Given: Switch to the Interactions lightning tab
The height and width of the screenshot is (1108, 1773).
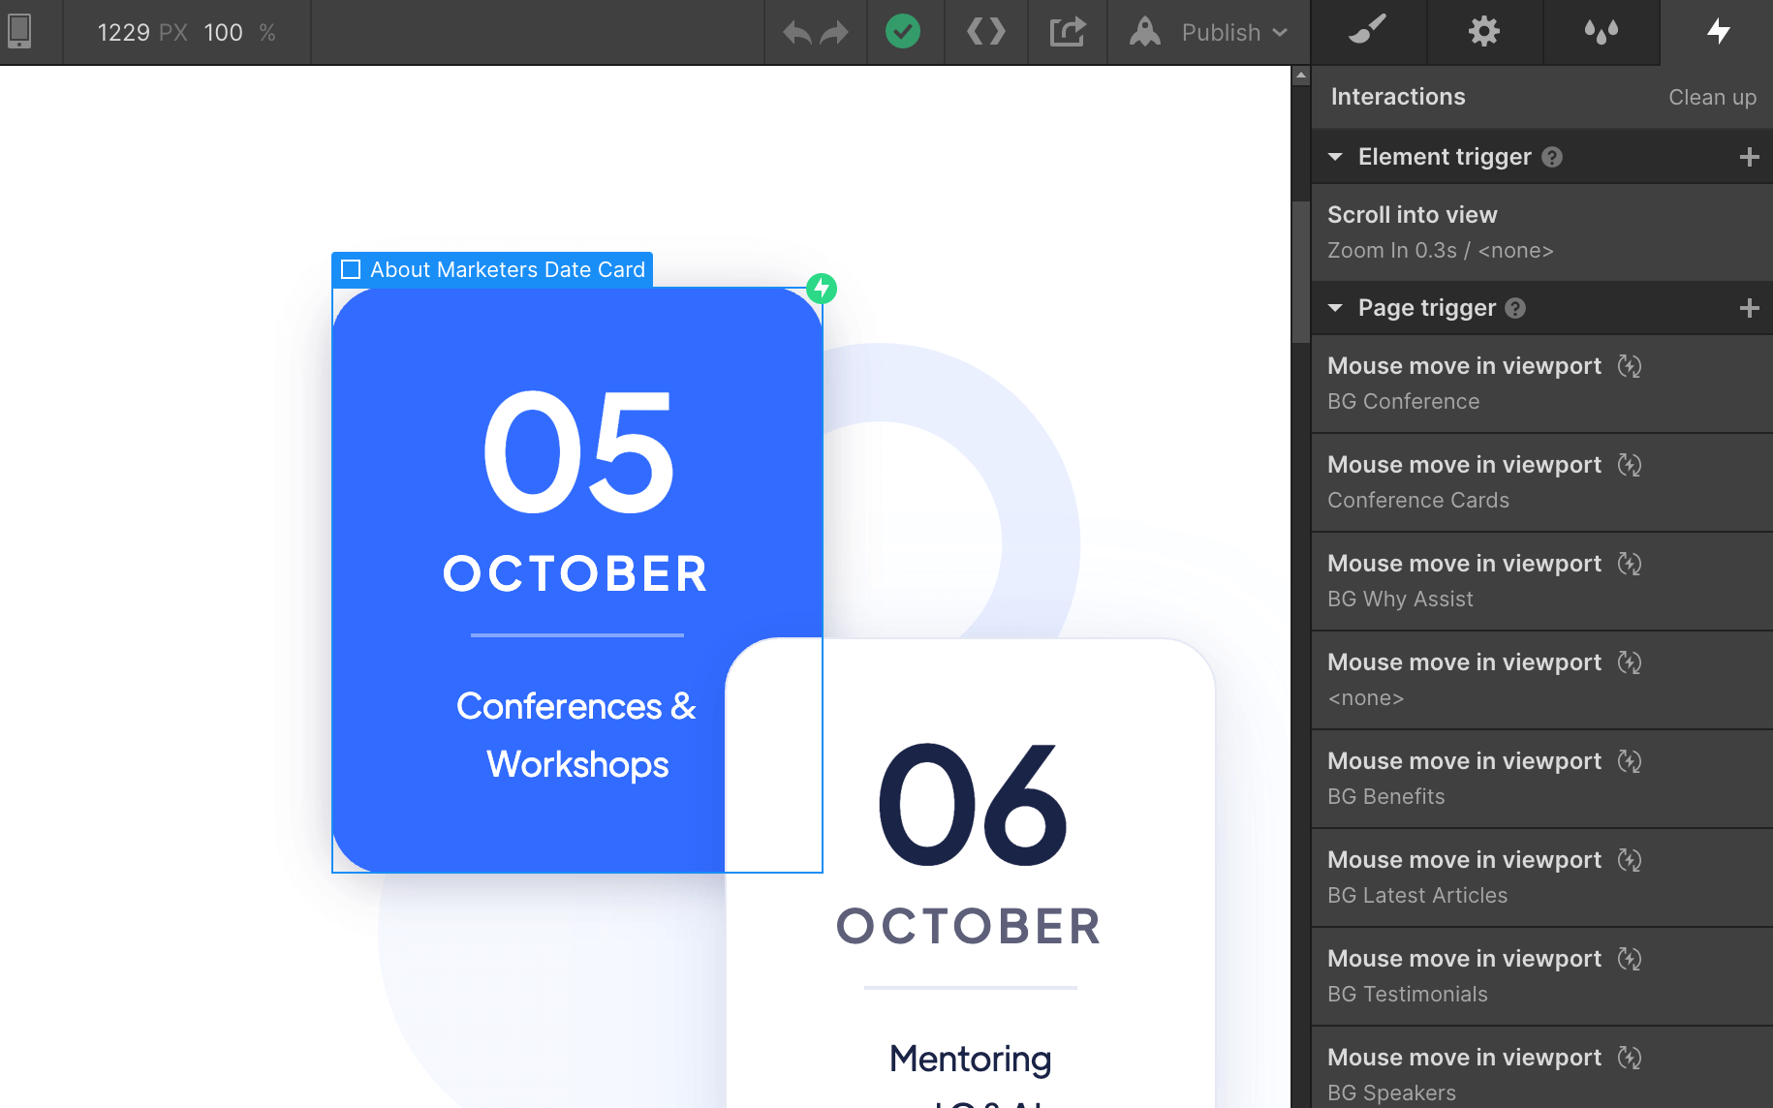Looking at the screenshot, I should 1718,32.
